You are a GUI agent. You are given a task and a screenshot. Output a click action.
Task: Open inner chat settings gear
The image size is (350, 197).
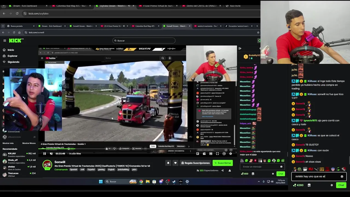[273, 174]
